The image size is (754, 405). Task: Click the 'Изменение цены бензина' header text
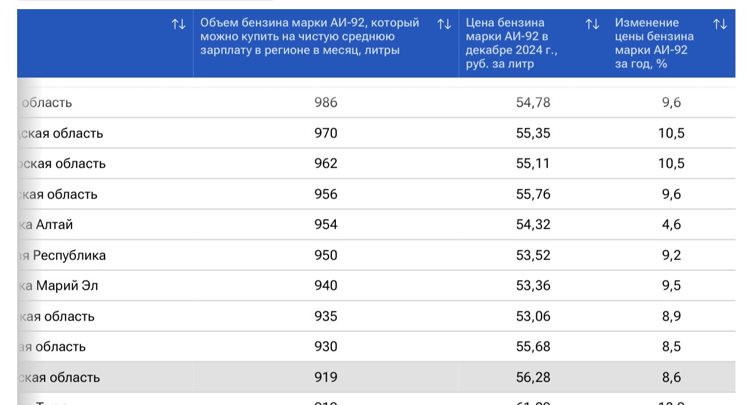(x=654, y=43)
